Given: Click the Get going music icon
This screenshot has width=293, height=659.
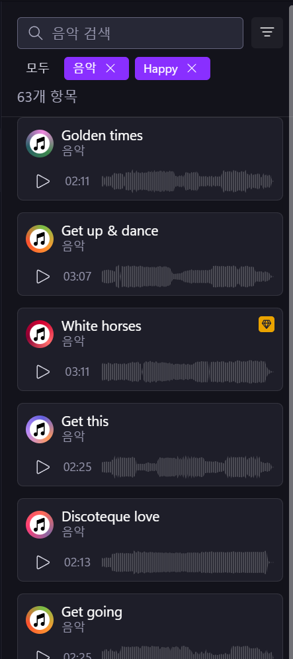Looking at the screenshot, I should point(40,620).
